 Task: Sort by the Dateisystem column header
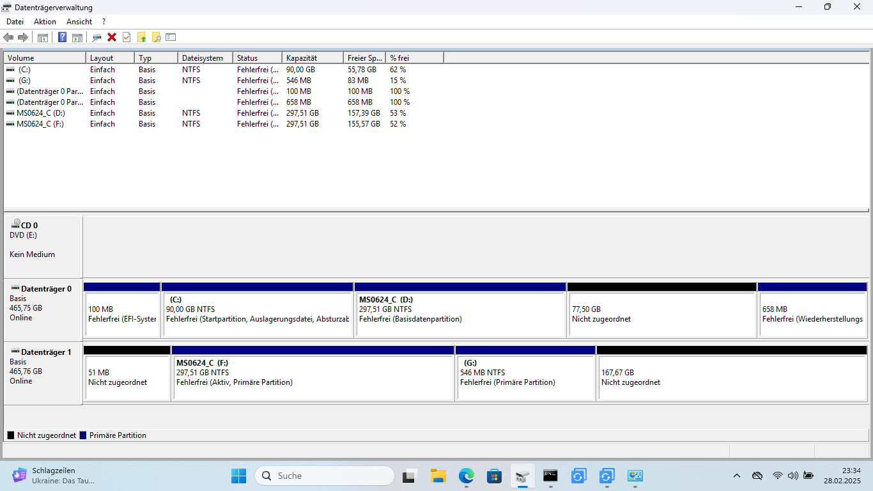[205, 58]
